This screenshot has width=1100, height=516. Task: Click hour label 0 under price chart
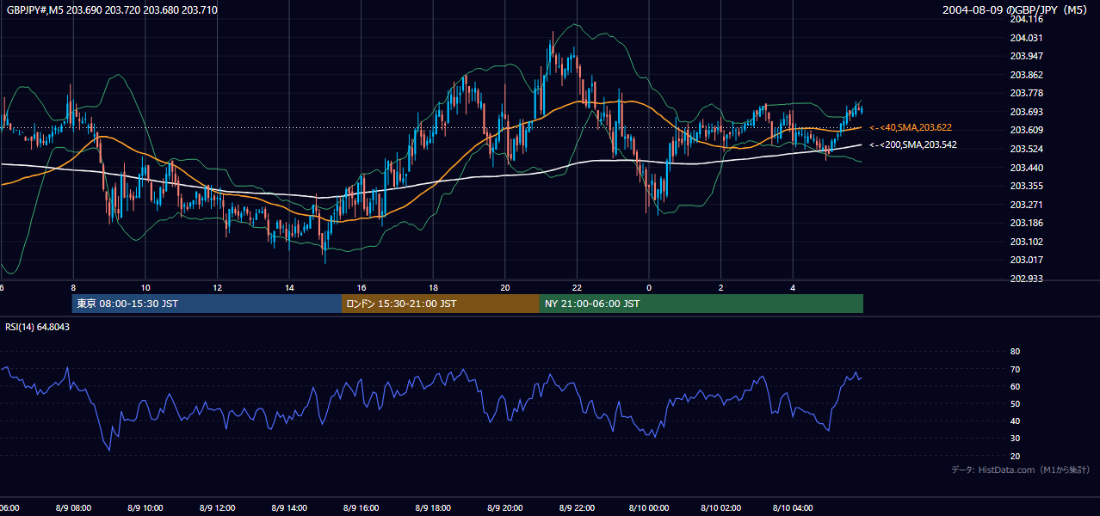click(x=649, y=287)
